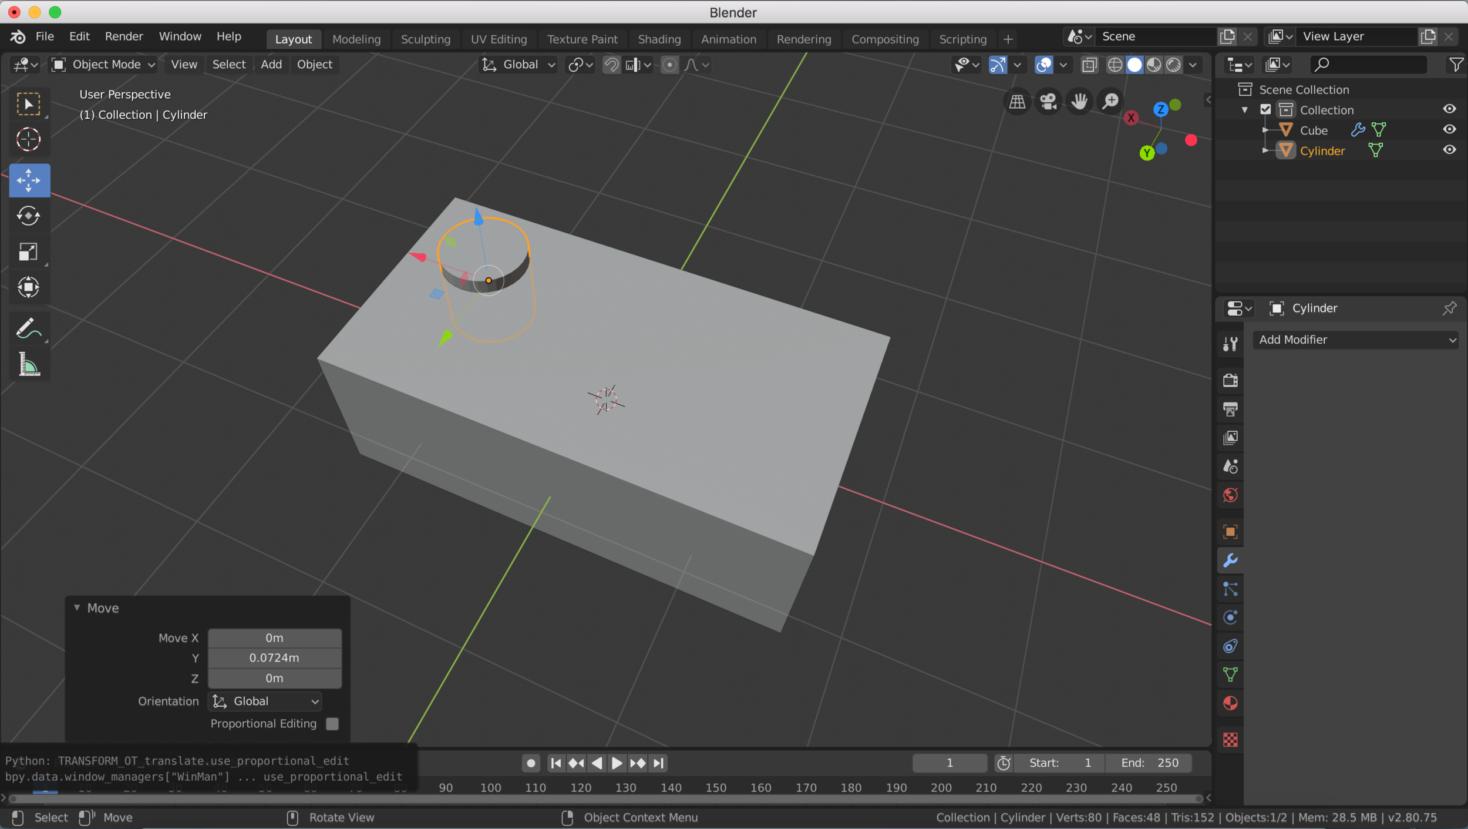
Task: Open Orientation dropdown in Move panel
Action: click(265, 701)
